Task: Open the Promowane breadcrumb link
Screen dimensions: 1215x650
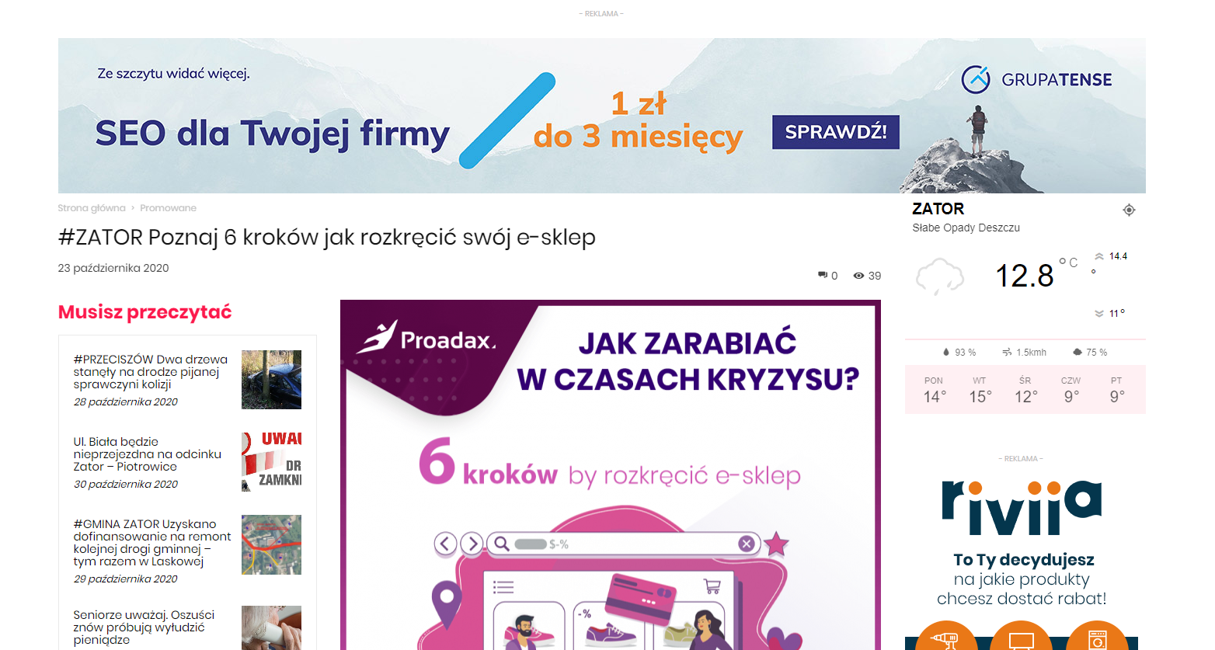Action: (168, 208)
